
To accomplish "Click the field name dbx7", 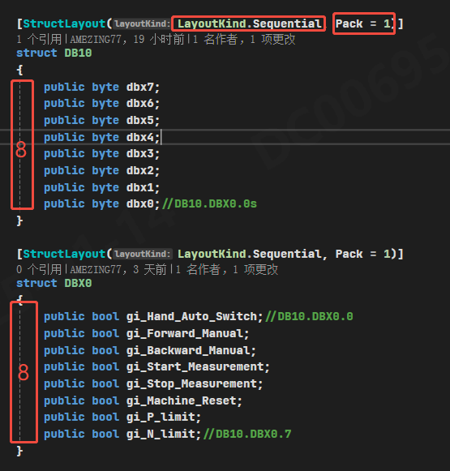I will pyautogui.click(x=140, y=87).
